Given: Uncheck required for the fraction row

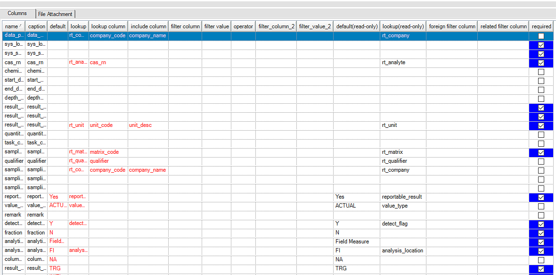Looking at the screenshot, I should point(541,233).
